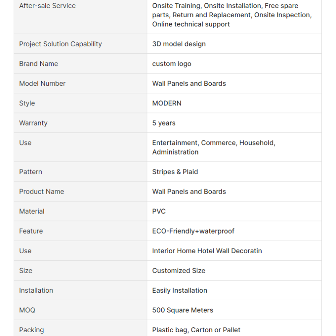Click the Project Solution Capability label
The width and height of the screenshot is (336, 336).
(x=60, y=44)
